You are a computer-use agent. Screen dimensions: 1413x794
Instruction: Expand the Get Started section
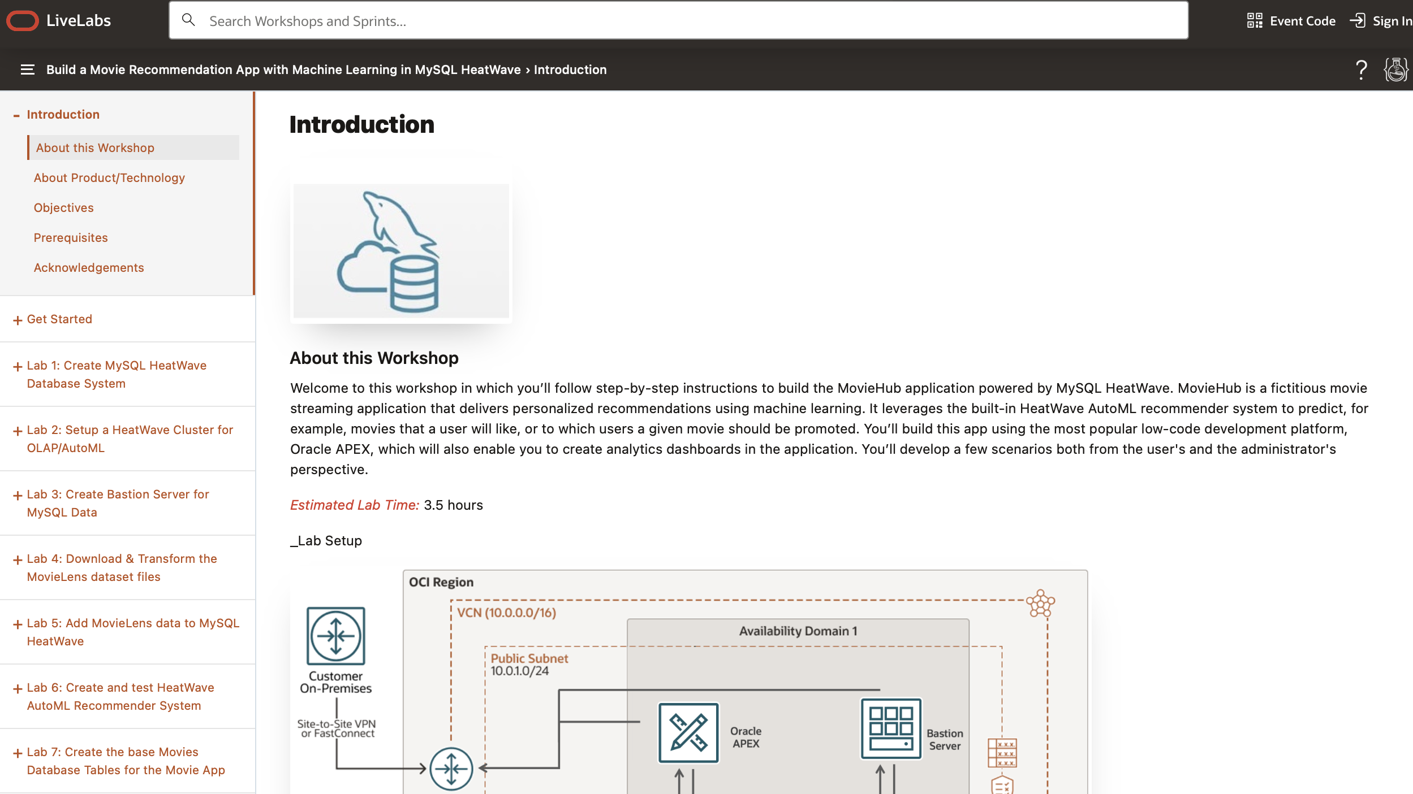tap(16, 319)
